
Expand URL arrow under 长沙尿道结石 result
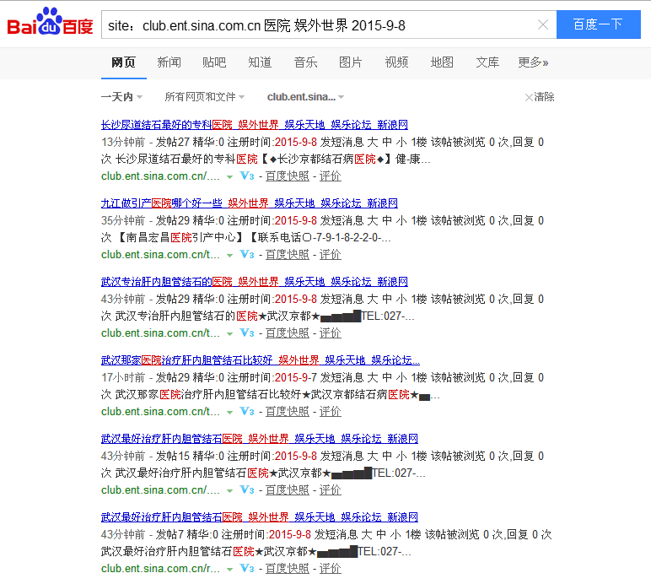pyautogui.click(x=229, y=177)
